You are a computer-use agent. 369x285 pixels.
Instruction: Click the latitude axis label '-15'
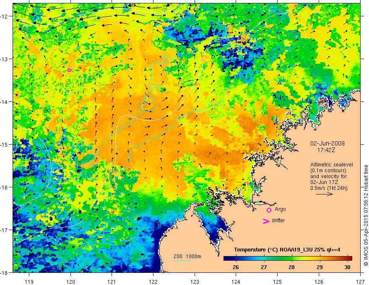(4, 144)
